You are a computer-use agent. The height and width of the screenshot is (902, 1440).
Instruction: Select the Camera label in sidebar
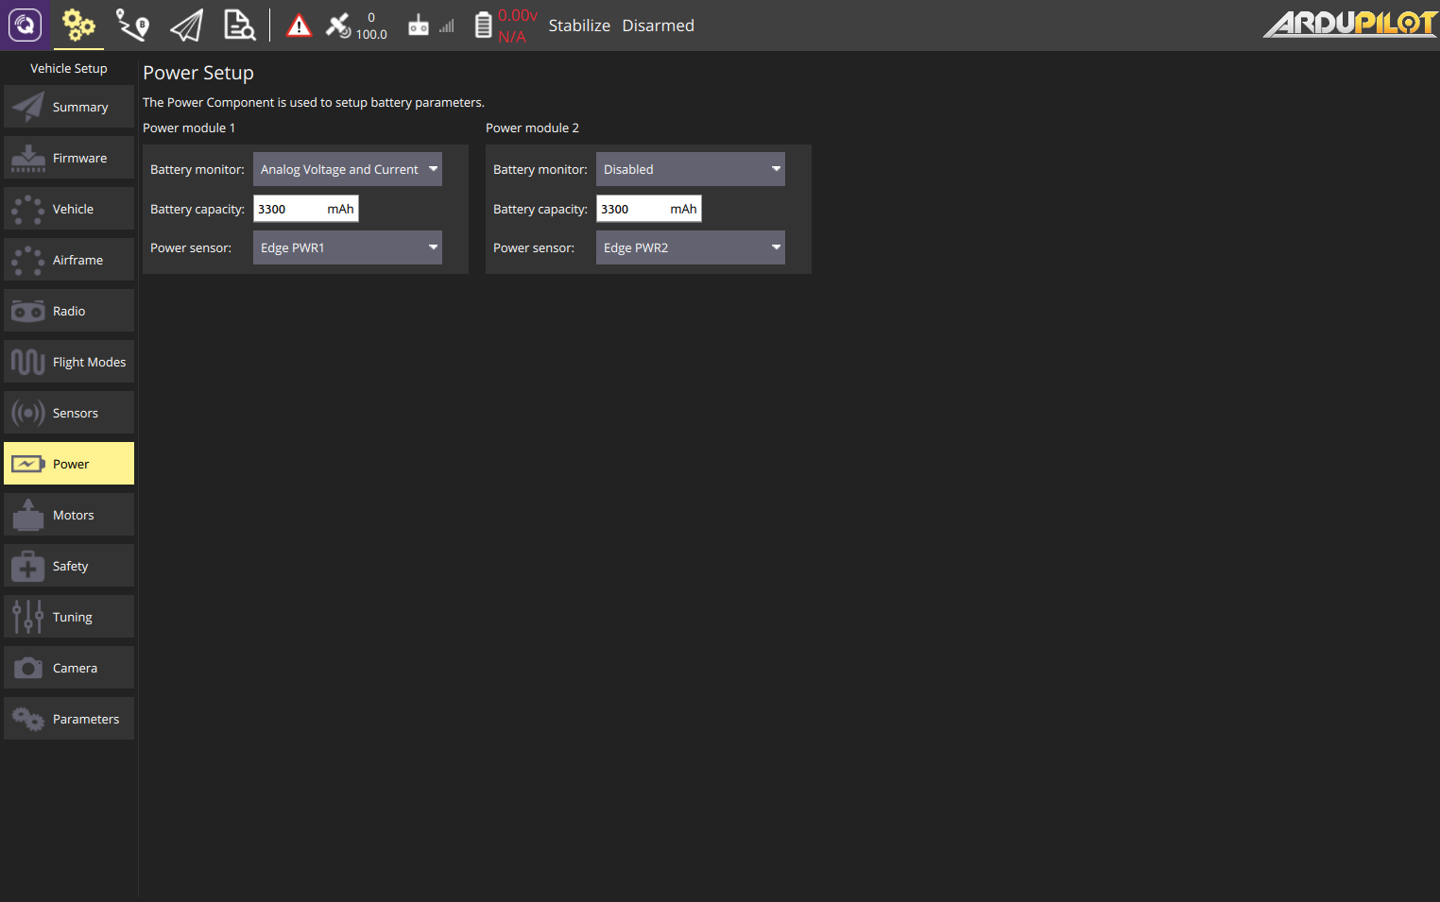[x=75, y=668]
